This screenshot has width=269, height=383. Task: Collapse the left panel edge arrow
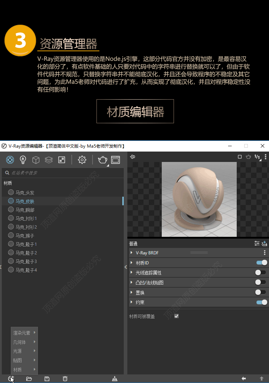pos(1,267)
